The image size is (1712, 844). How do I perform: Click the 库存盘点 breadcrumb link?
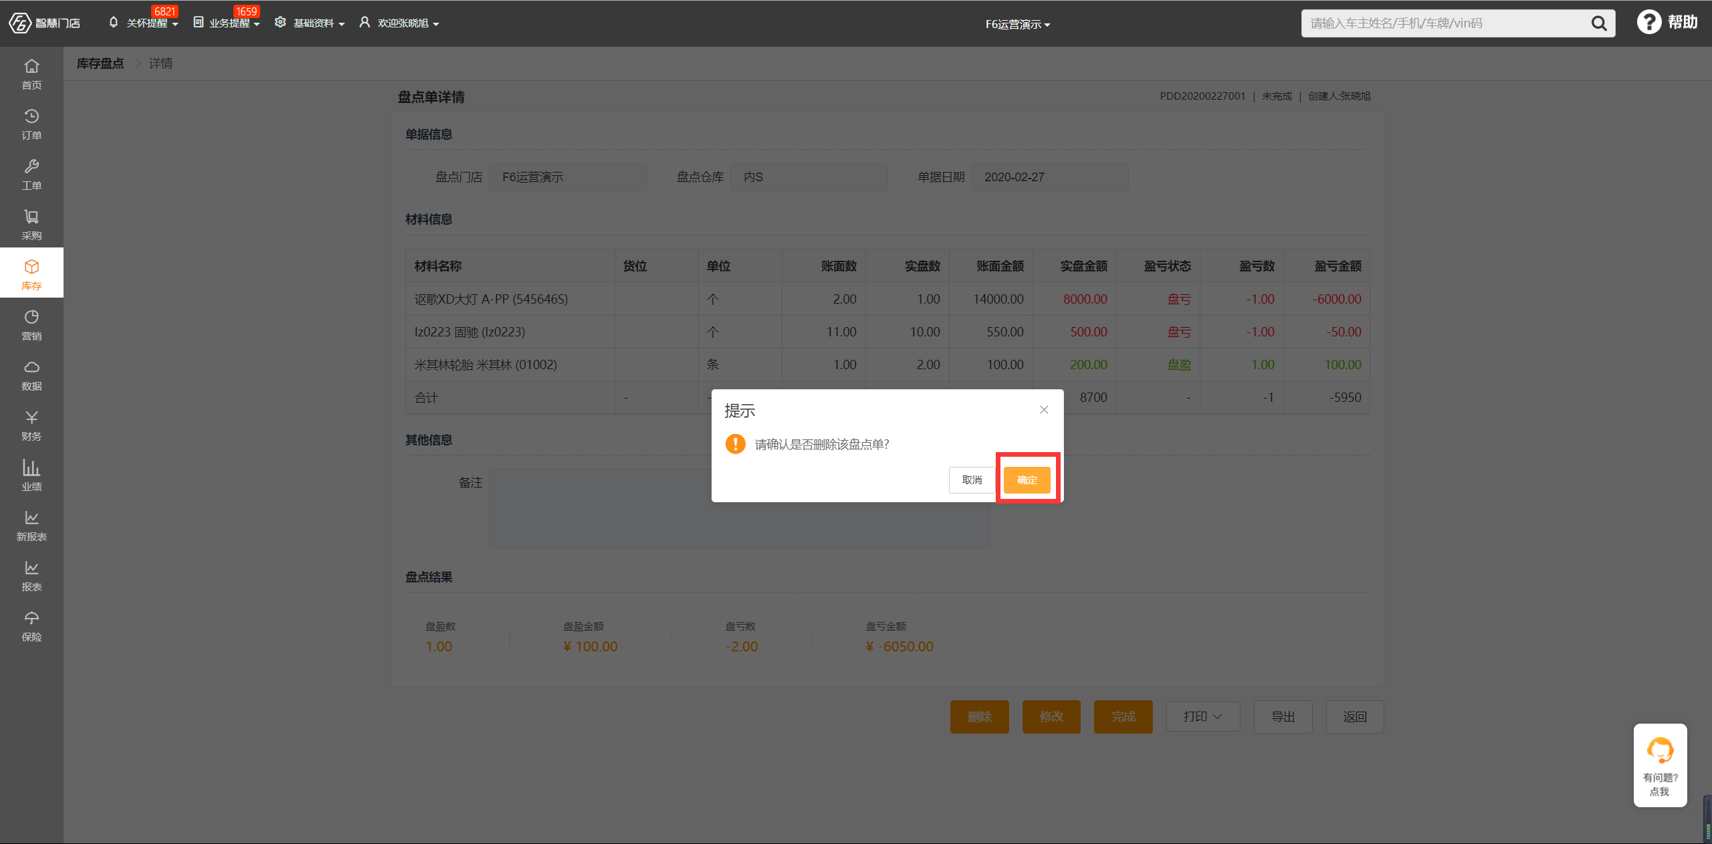click(100, 64)
